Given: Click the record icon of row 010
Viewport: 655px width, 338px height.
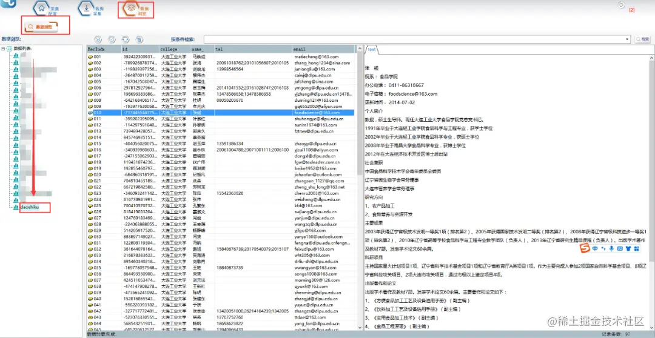Looking at the screenshot, I should pyautogui.click(x=90, y=113).
